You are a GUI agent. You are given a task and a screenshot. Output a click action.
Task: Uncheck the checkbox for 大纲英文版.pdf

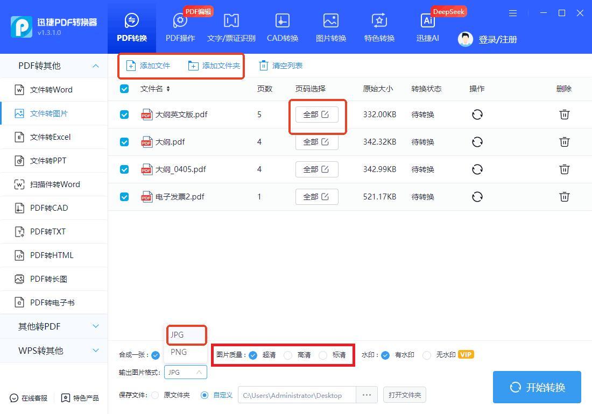(x=124, y=115)
